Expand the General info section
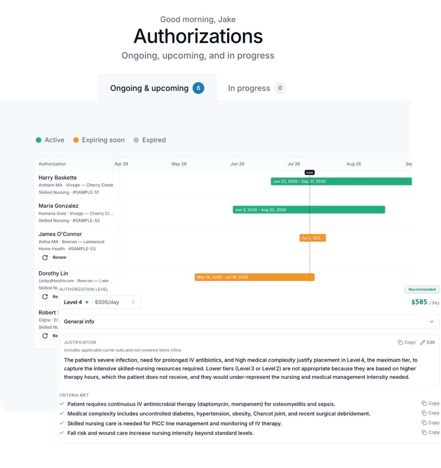441x468 pixels. tap(249, 322)
